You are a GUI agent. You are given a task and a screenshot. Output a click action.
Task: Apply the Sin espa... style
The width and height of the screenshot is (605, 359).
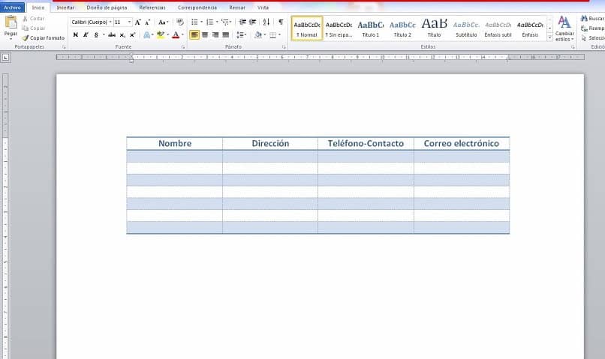[339, 28]
